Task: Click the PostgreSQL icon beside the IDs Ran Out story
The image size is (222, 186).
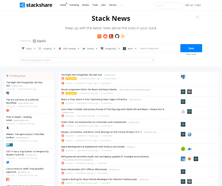Action: tap(183, 77)
